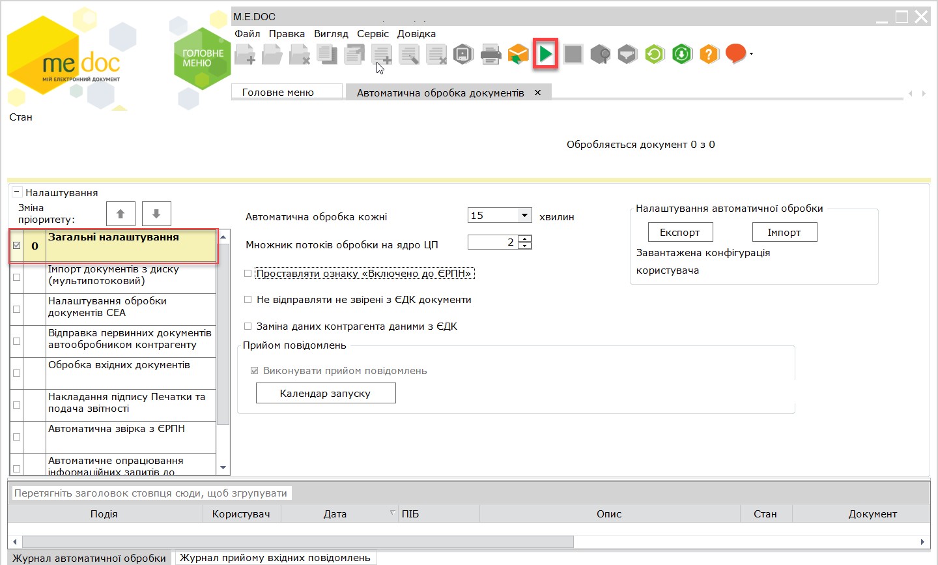938x565 pixels.
Task: Open the Правка menu
Action: (287, 34)
